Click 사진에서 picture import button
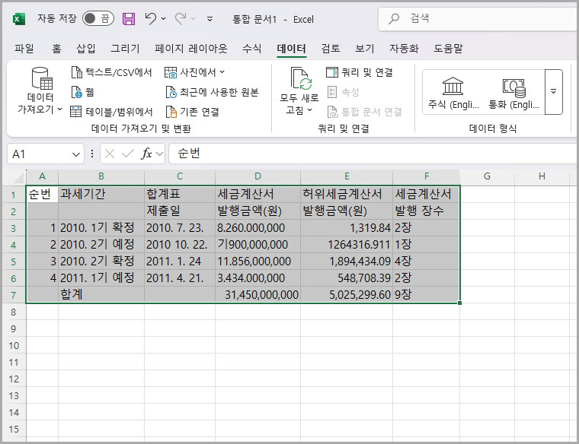Screen dimensions: 579x444 [x=194, y=72]
